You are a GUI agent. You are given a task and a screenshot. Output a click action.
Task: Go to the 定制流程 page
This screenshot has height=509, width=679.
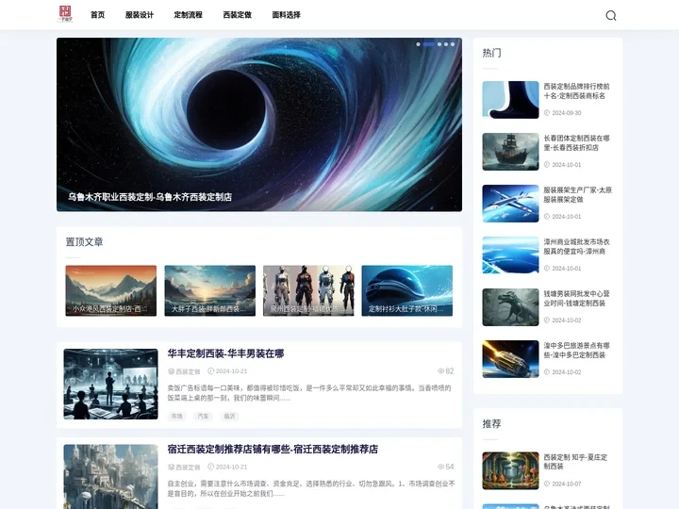coord(188,15)
